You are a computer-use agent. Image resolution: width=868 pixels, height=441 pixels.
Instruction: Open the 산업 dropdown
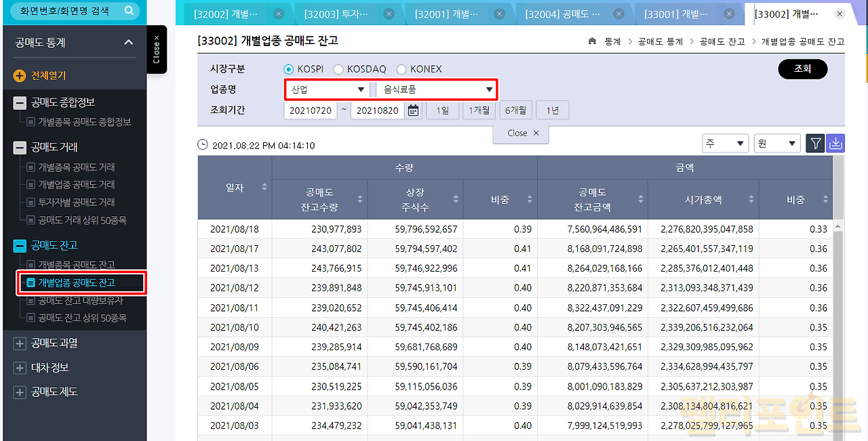[x=327, y=89]
